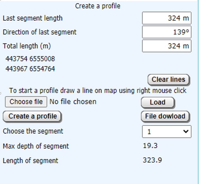Click the Max depth of segment label
The width and height of the screenshot is (199, 184).
point(36,146)
